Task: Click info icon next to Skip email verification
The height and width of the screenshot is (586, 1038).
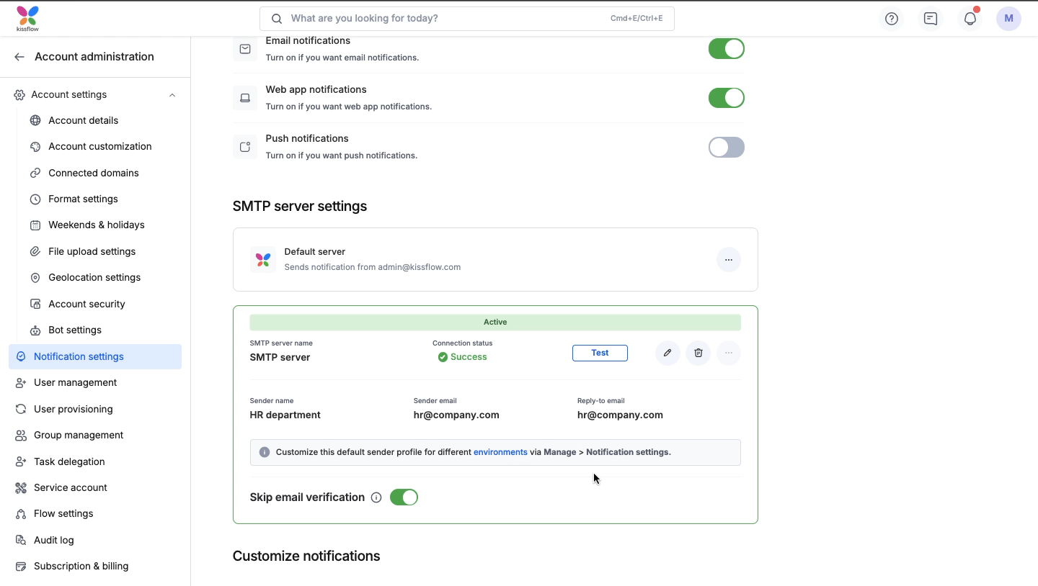Action: (376, 497)
